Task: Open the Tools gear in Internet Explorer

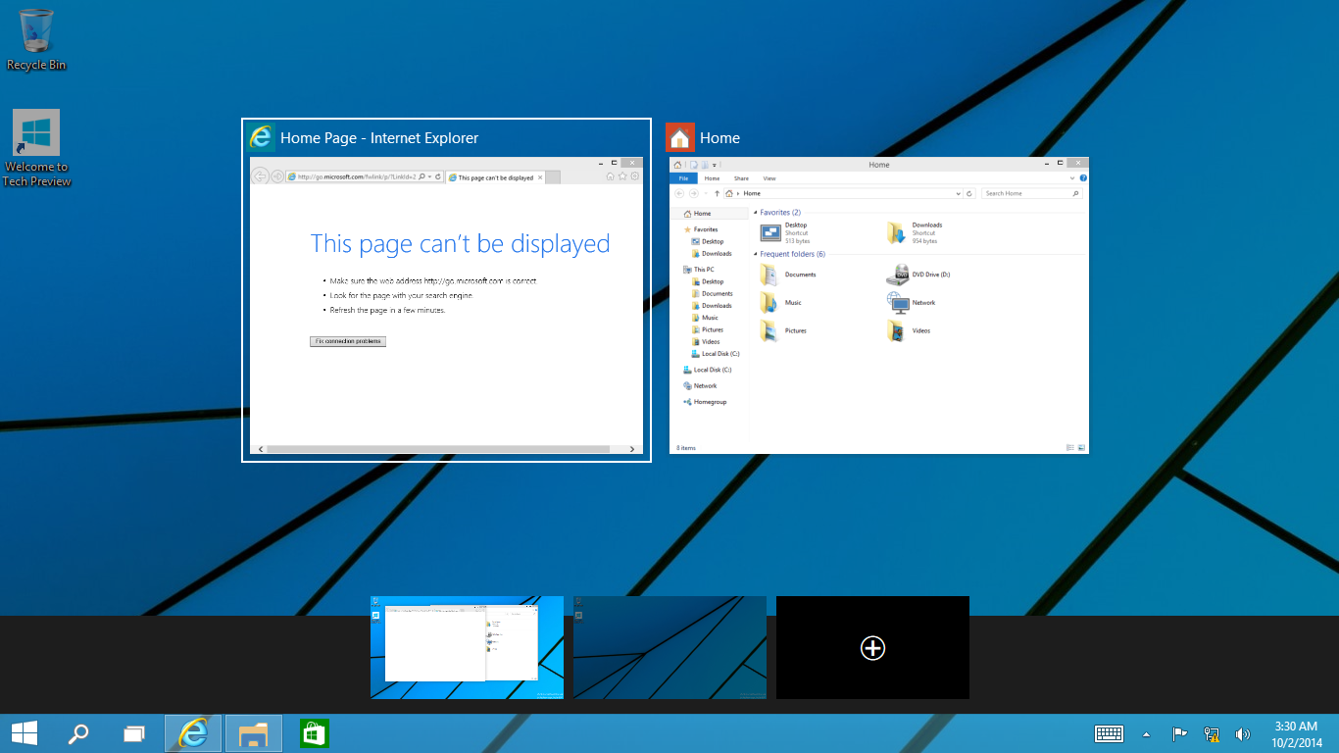Action: point(635,176)
